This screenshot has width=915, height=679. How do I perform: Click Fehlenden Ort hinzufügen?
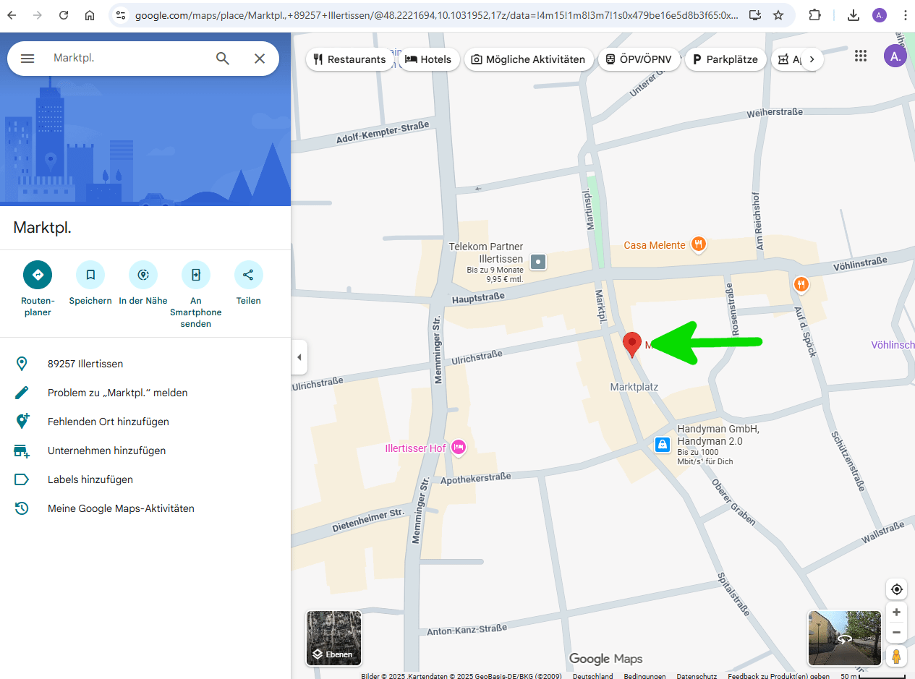click(108, 422)
